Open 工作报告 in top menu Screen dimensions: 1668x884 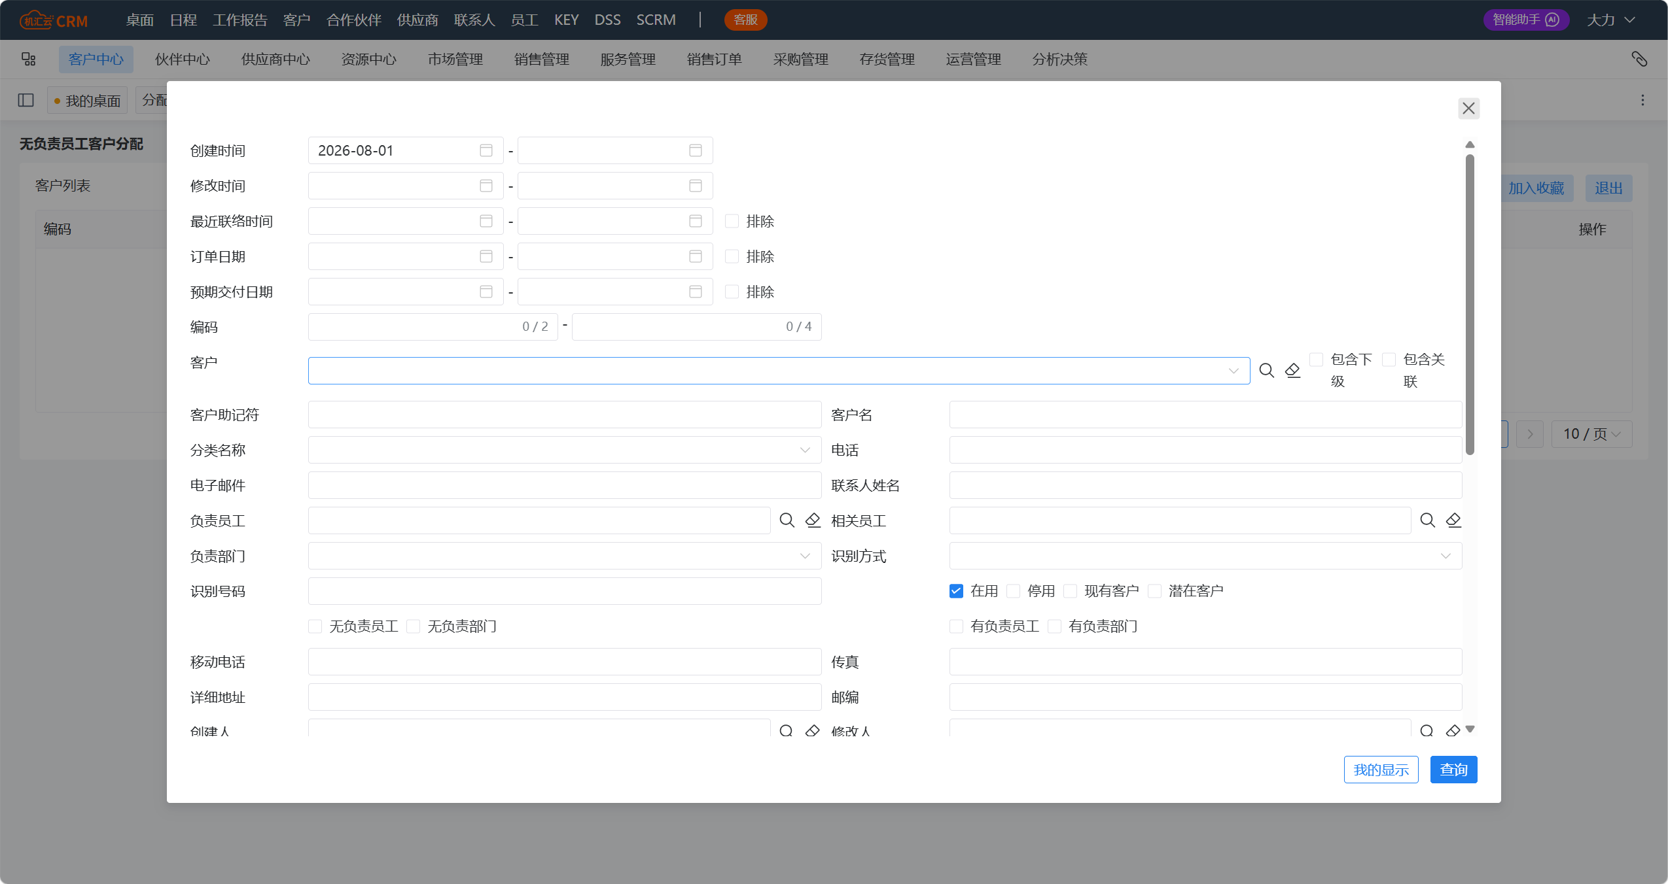click(x=240, y=20)
